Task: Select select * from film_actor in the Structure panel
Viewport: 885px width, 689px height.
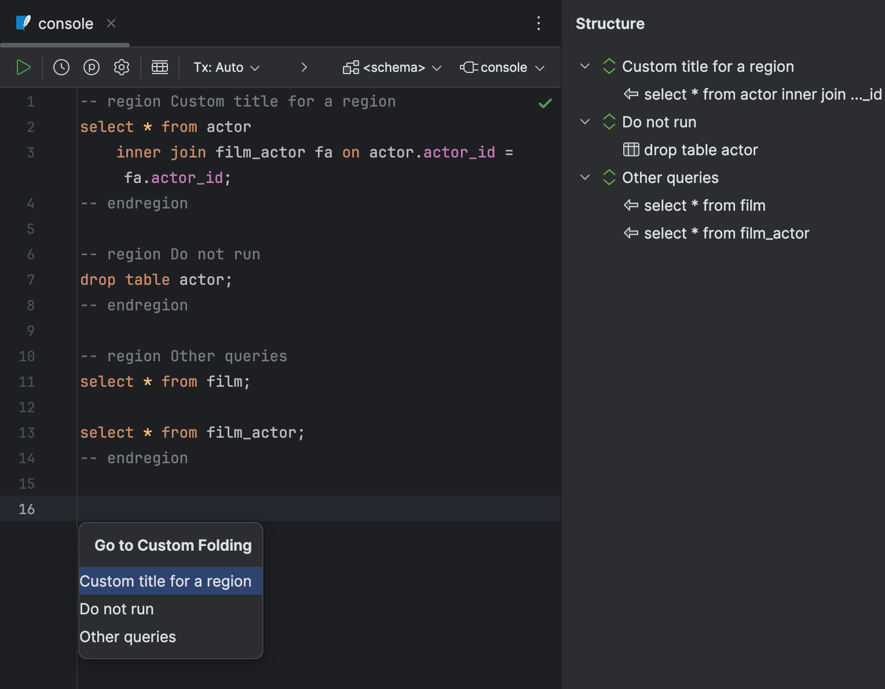Action: coord(726,233)
